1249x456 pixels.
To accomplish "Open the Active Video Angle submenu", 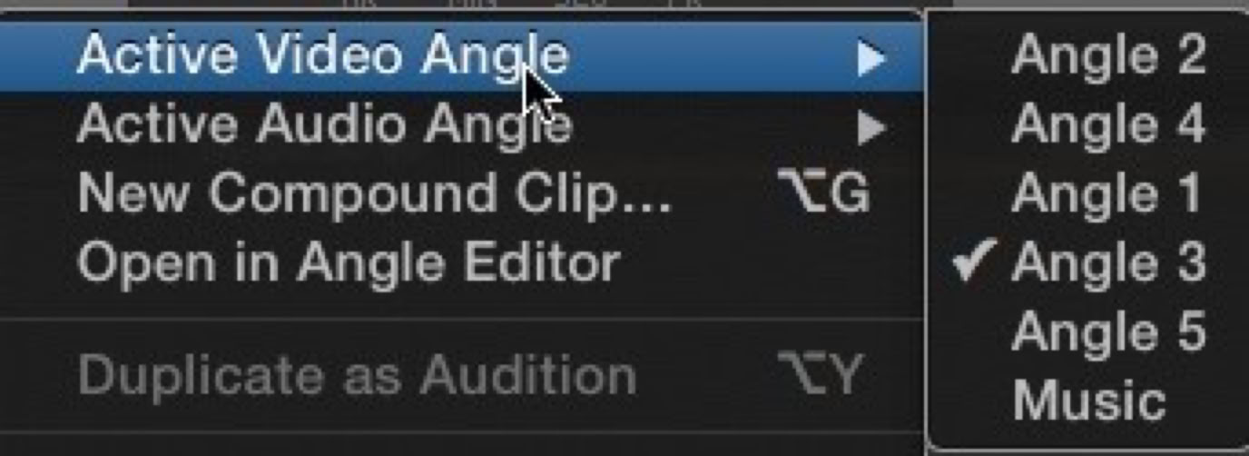I will [461, 56].
